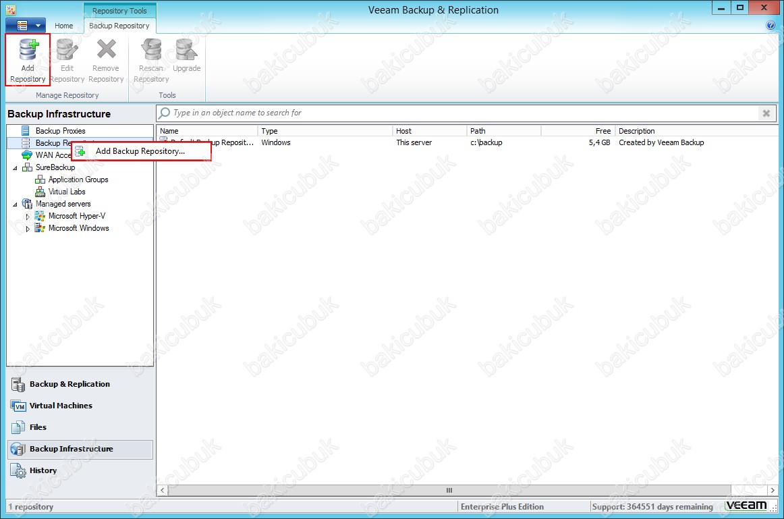This screenshot has width=784, height=519.
Task: Open the Virtual Machines view
Action: (80, 406)
